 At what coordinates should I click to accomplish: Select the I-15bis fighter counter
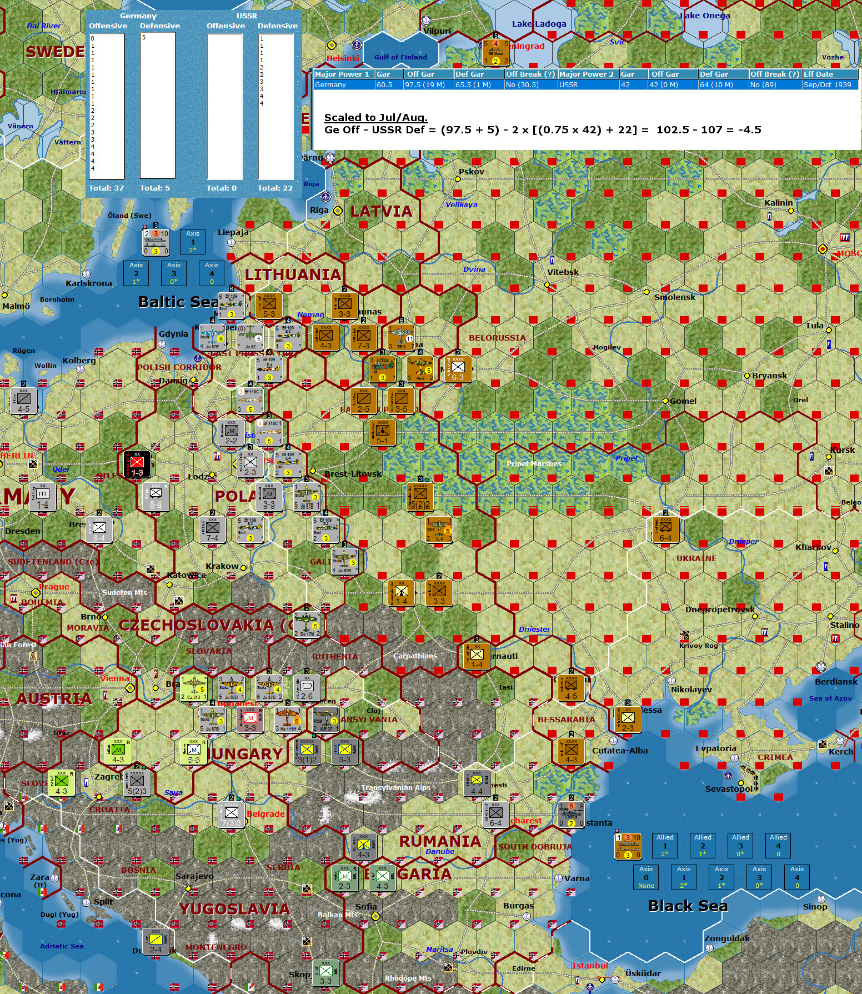[383, 368]
